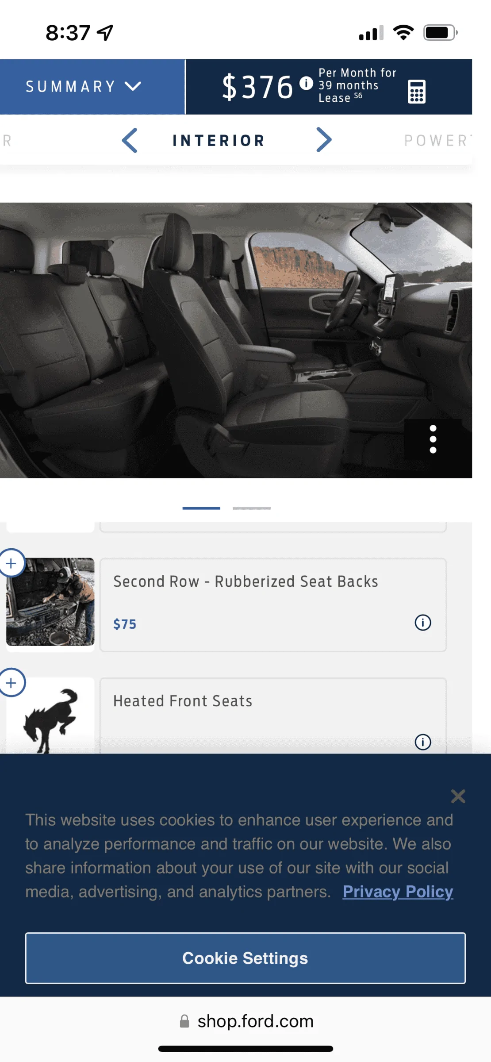
Task: Add Heated Front Seats with the plus toggle
Action: click(11, 683)
